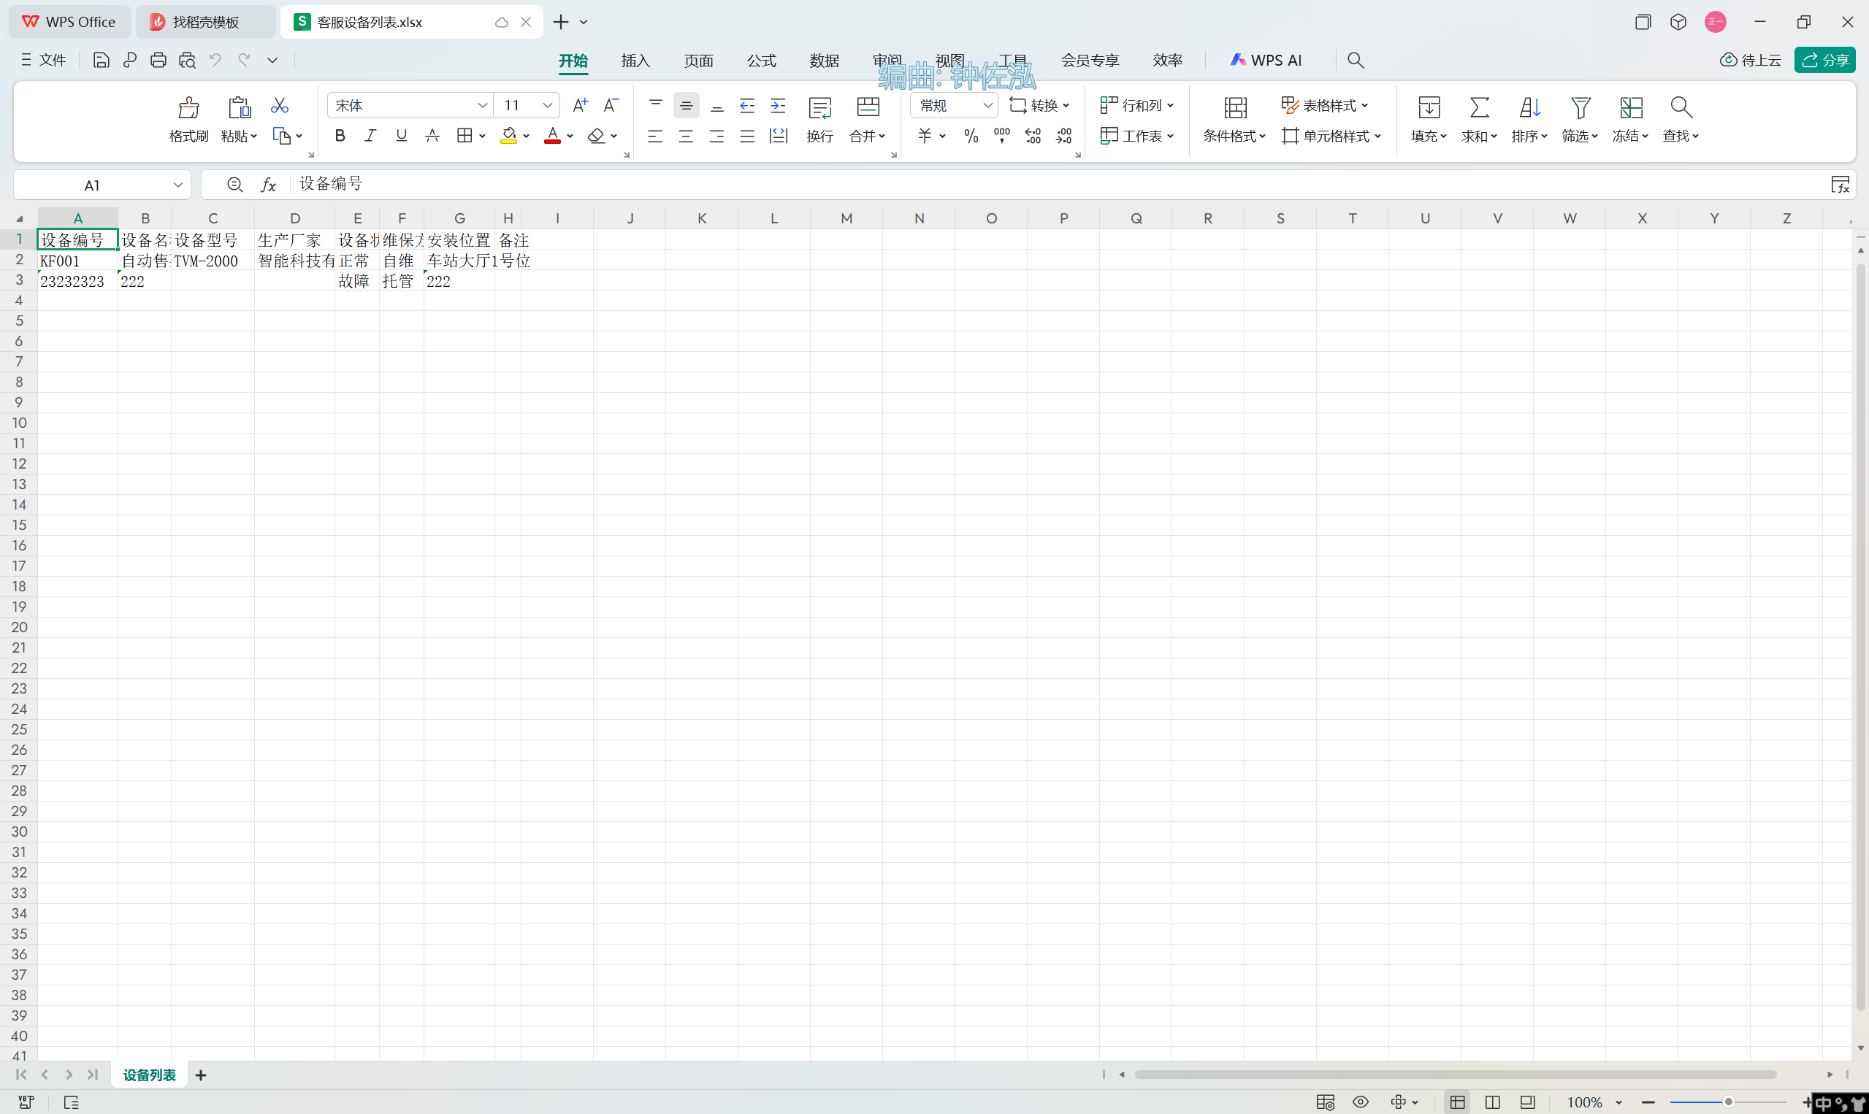Click the Format Painter (格式刷) icon
Viewport: 1869px width, 1114px height.
coord(188,108)
